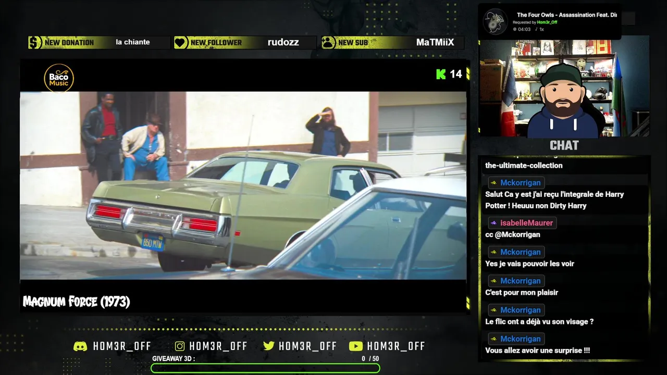Click the @Mckorrigan mention in isabelleMaurer's message
The image size is (667, 375).
[517, 234]
